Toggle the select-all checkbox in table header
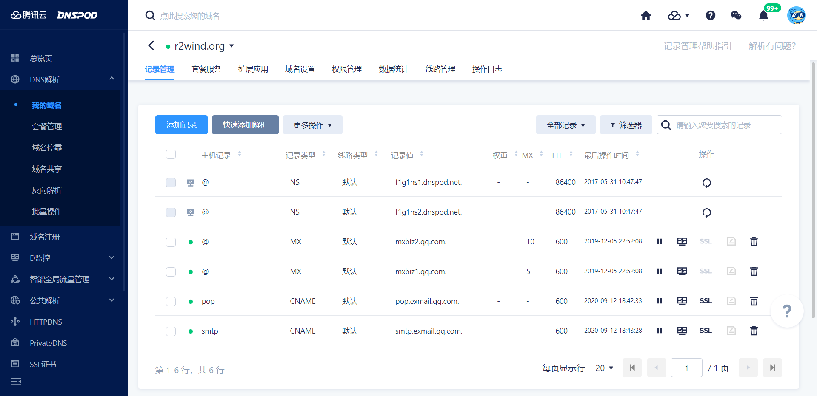The width and height of the screenshot is (817, 396). pos(171,154)
